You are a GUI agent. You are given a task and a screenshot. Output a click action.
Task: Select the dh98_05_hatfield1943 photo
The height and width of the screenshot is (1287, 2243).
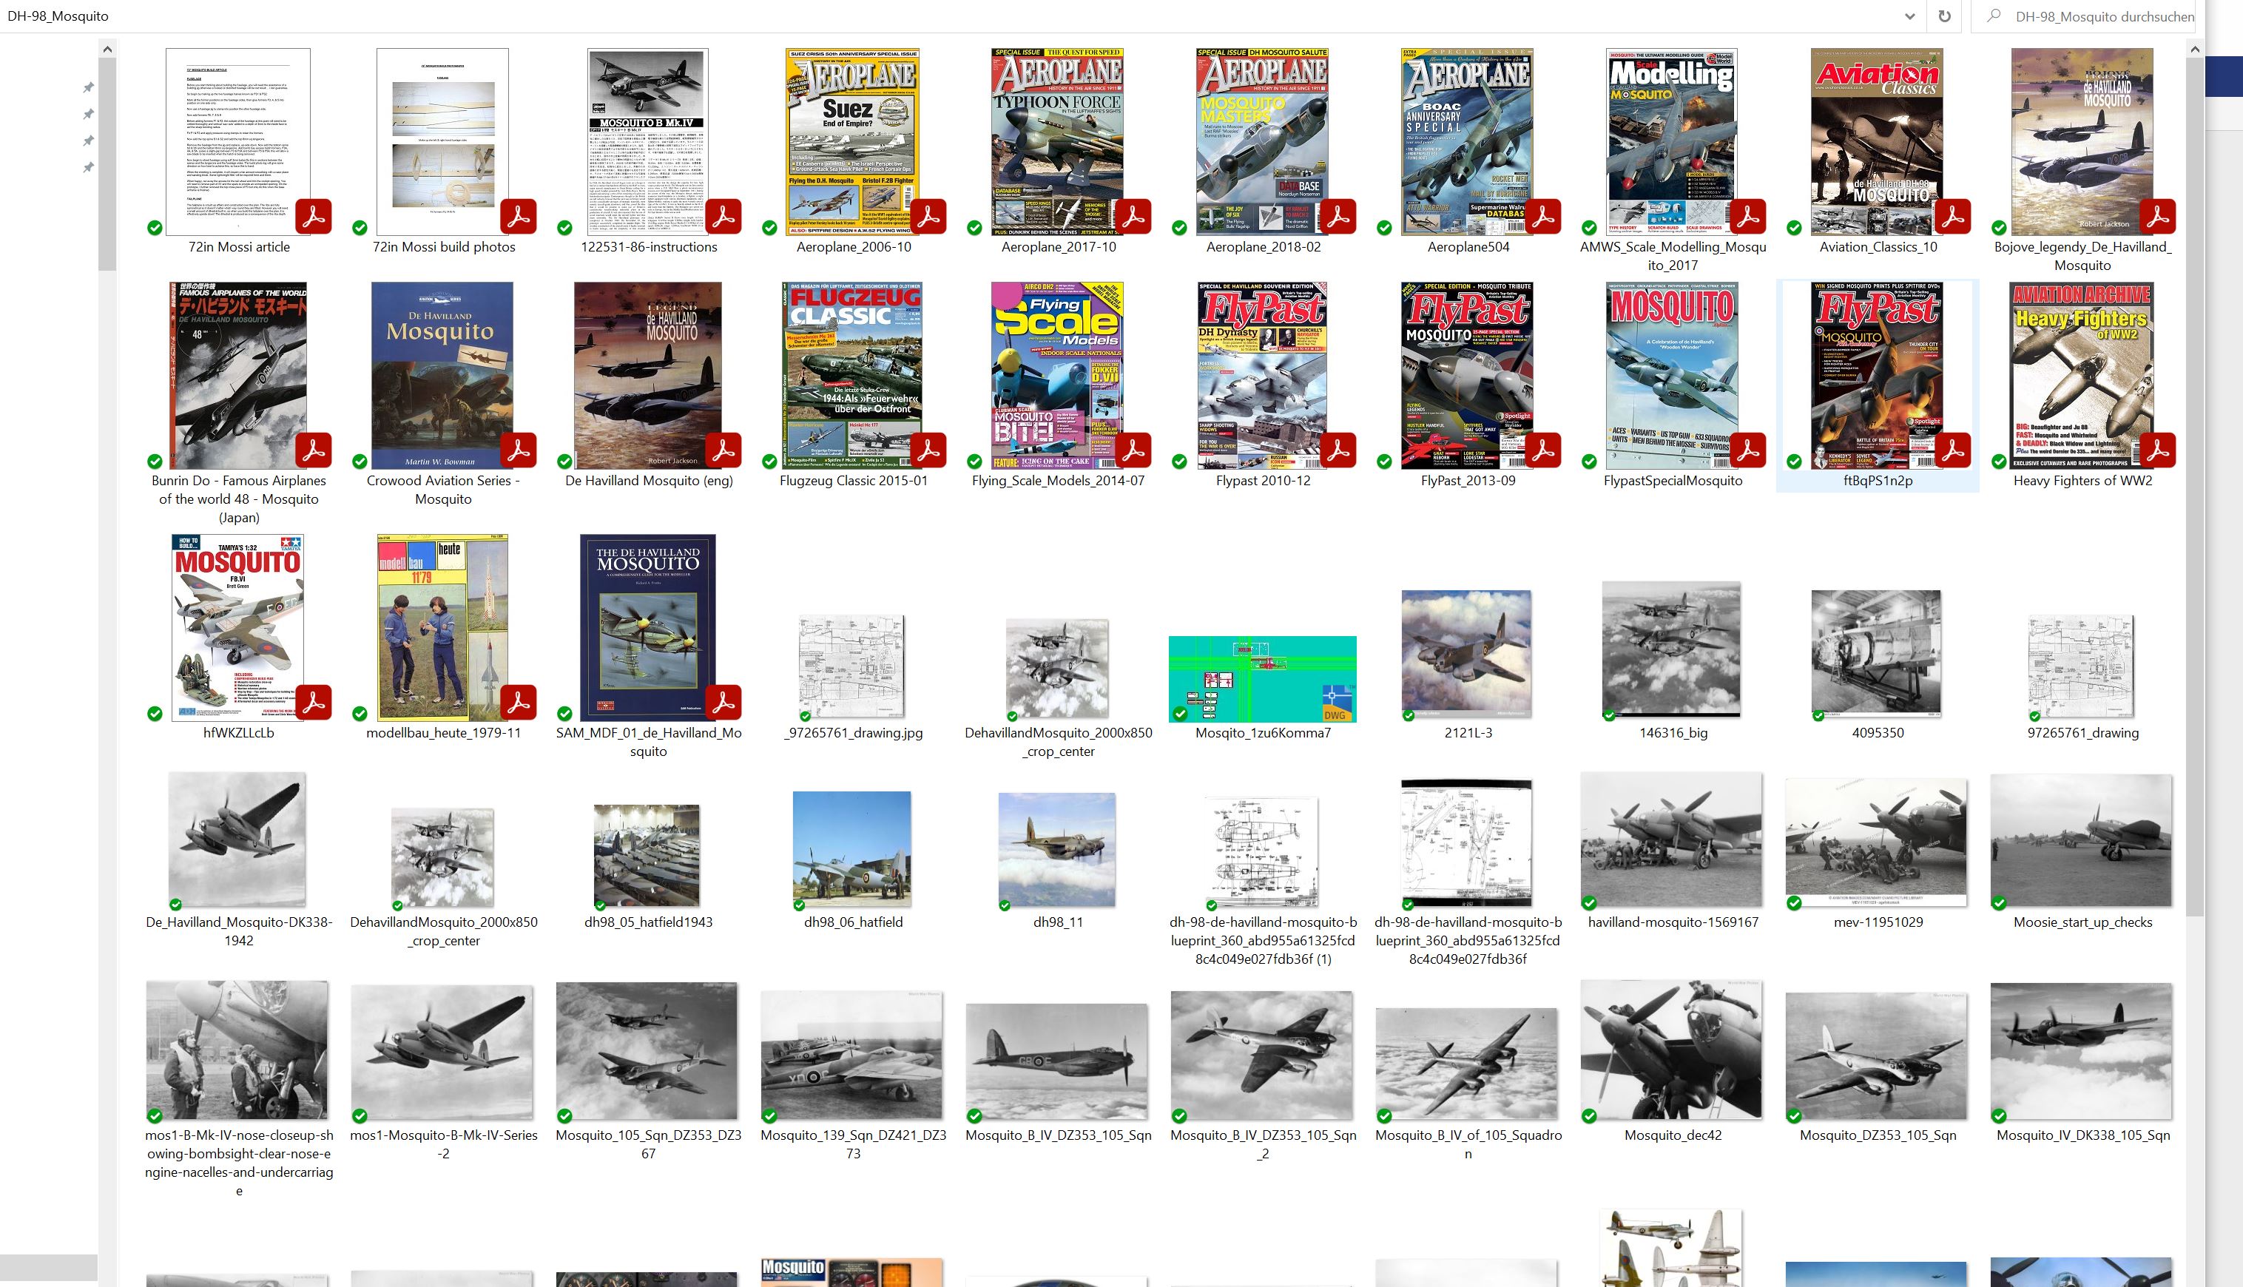coord(648,856)
